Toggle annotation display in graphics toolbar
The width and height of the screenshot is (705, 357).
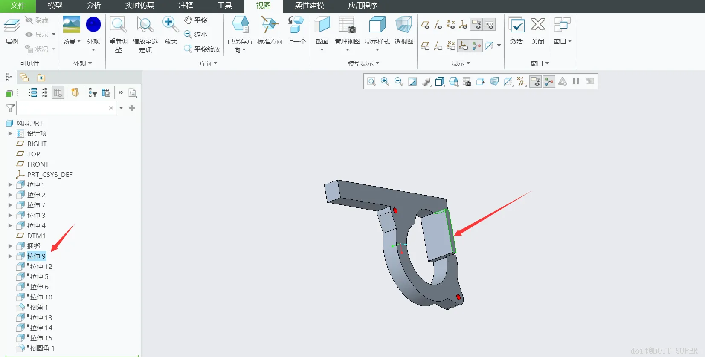pyautogui.click(x=535, y=81)
